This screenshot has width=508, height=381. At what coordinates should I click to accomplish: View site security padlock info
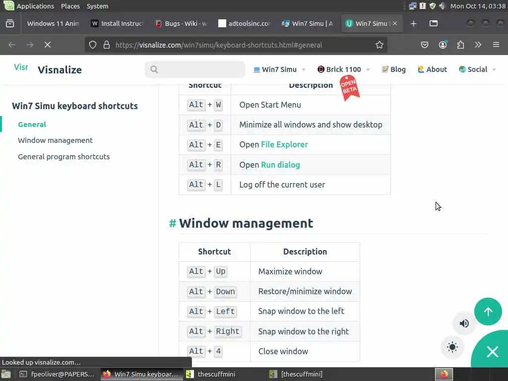tap(107, 45)
